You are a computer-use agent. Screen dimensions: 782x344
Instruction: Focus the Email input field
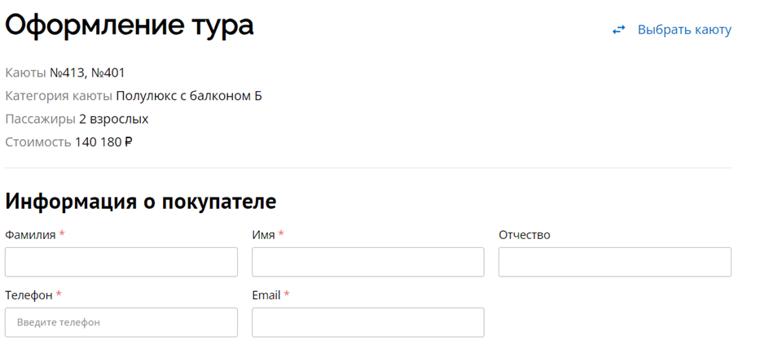368,322
